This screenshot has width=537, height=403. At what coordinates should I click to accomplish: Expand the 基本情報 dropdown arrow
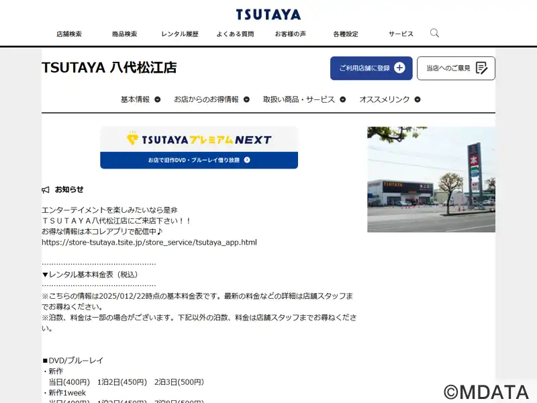click(158, 99)
